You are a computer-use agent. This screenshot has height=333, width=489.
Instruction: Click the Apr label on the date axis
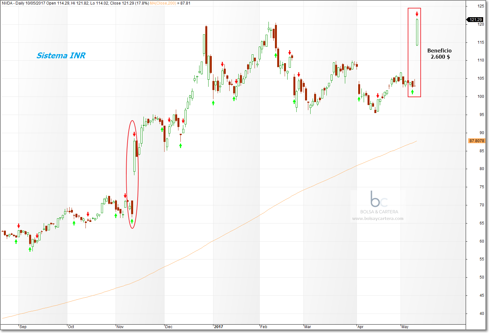pyautogui.click(x=360, y=327)
